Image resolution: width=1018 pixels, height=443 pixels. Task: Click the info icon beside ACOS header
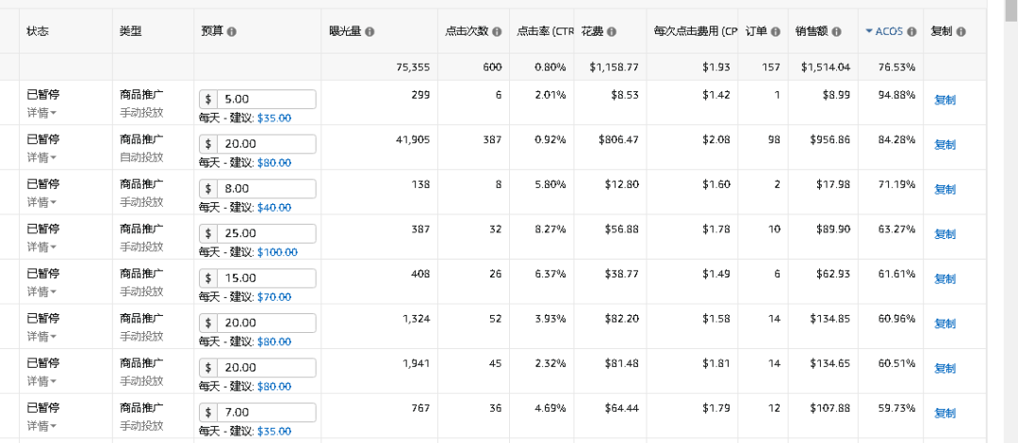pos(911,32)
